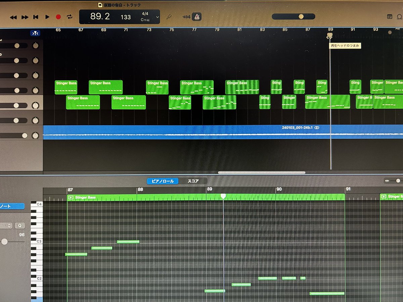Select the long lowest note ending at bar 91
This screenshot has width=403, height=302.
pyautogui.click(x=327, y=293)
